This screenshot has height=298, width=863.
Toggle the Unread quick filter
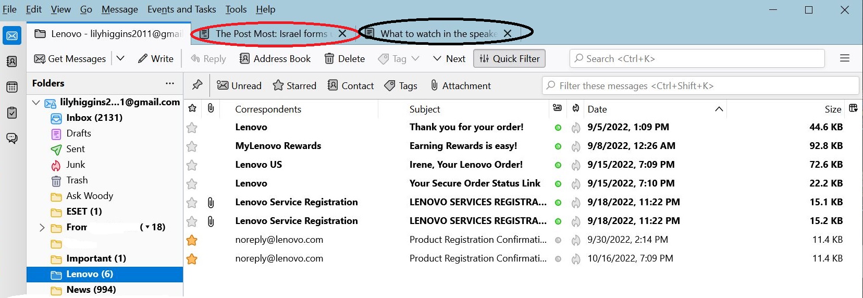pos(239,85)
